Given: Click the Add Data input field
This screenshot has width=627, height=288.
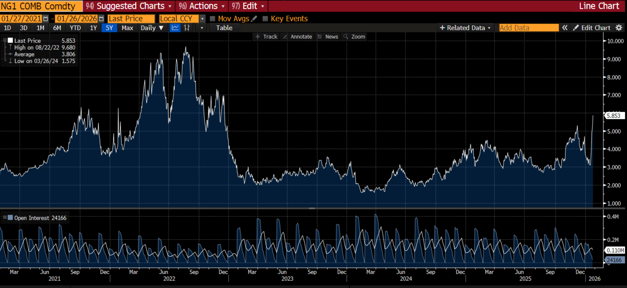Looking at the screenshot, I should click(x=528, y=28).
